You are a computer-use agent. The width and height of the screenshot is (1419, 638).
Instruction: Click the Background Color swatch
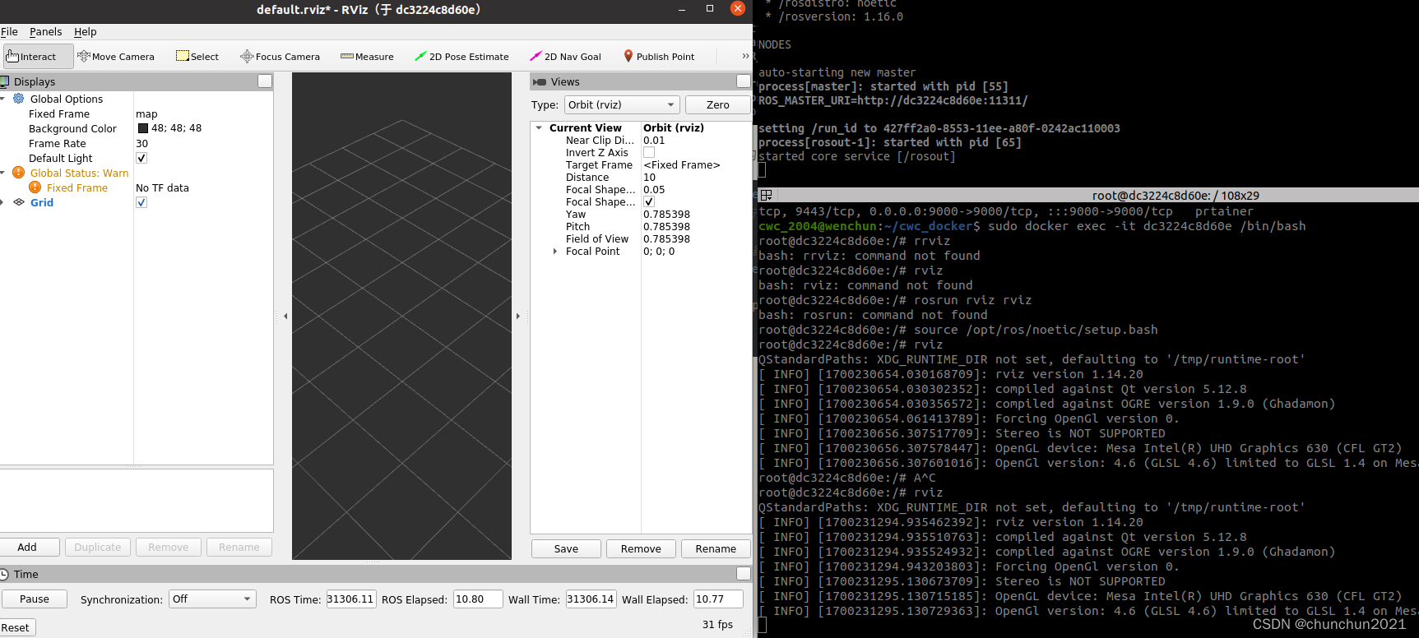click(x=142, y=128)
